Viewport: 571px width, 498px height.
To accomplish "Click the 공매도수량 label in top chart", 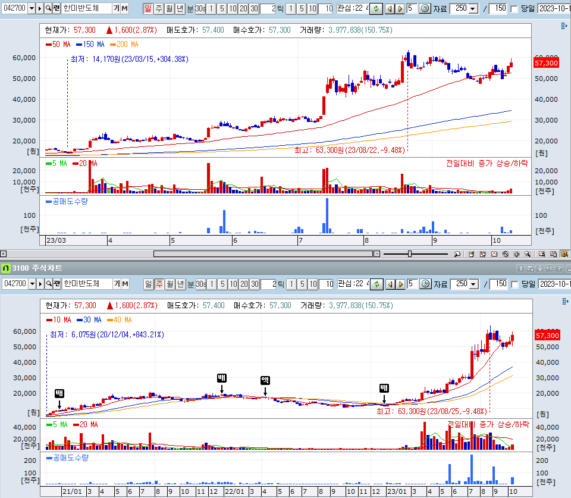I will [67, 201].
